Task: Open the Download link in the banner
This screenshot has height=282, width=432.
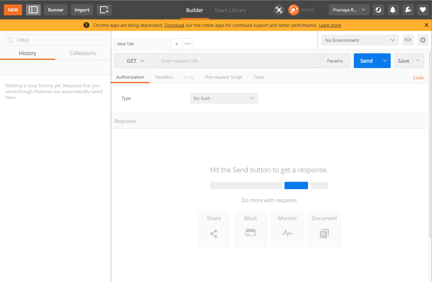Action: 174,25
